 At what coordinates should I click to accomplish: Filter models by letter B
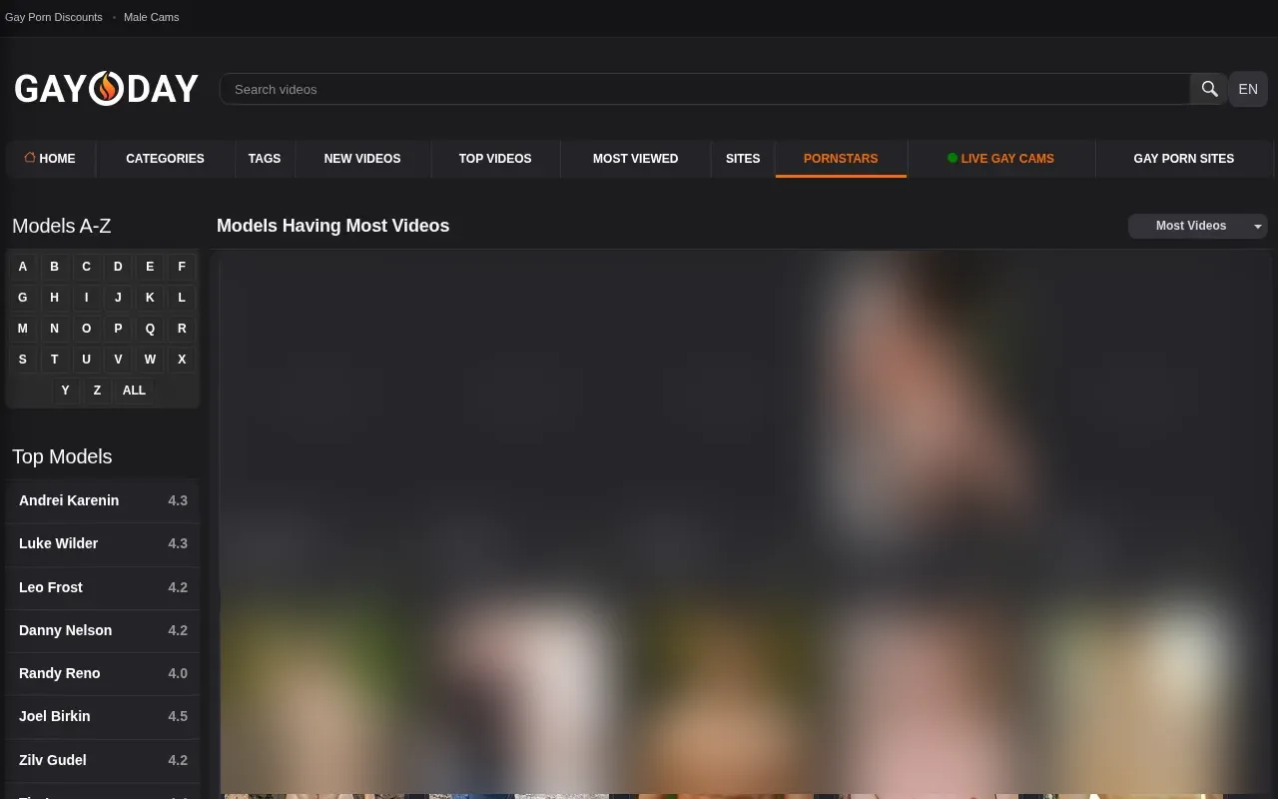click(x=55, y=267)
